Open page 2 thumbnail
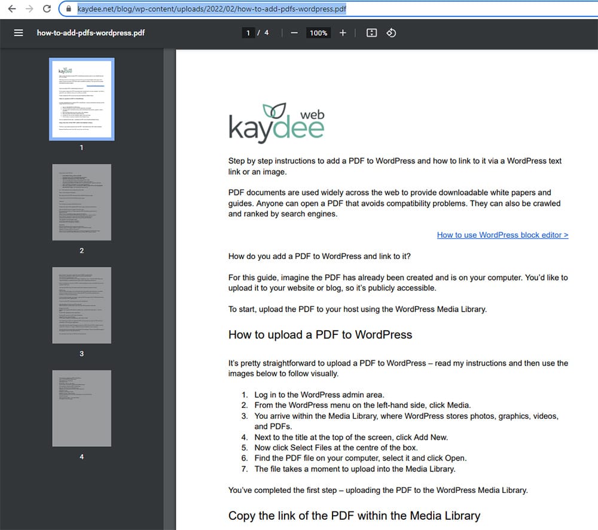Screen dimensions: 598x530 [x=81, y=202]
